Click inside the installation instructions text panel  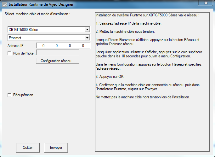[153, 120]
